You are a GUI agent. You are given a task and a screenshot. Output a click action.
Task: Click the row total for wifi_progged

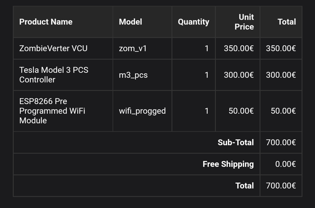click(283, 111)
